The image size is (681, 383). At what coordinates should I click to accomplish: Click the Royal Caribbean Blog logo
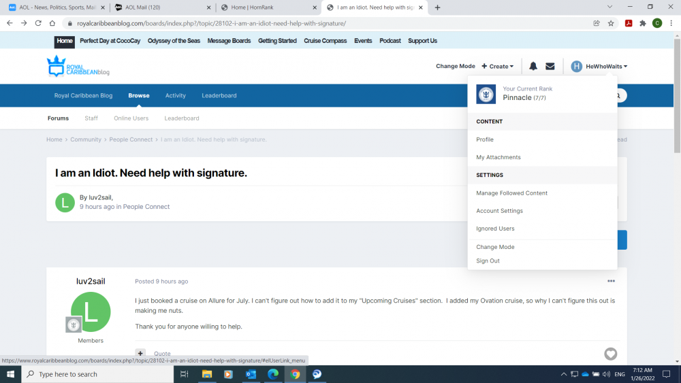tap(78, 67)
